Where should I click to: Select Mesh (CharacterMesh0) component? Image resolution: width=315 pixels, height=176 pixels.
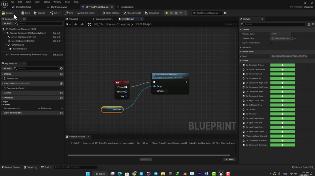pos(23,41)
